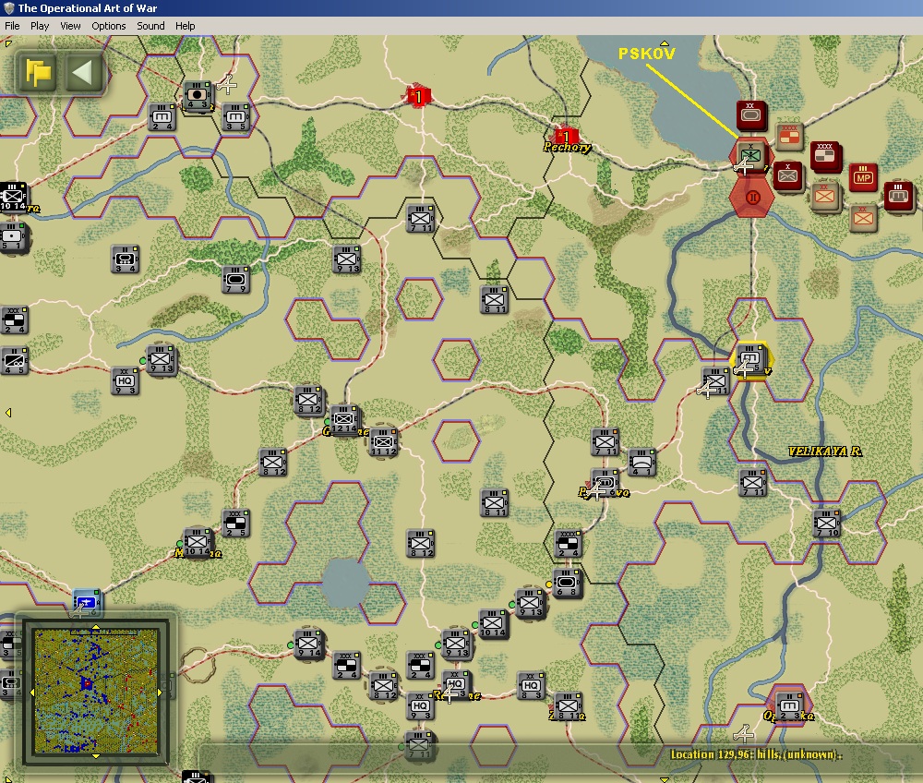This screenshot has height=783, width=923.
Task: Click the 'Location 129,96: hills' status text
Action: point(756,754)
